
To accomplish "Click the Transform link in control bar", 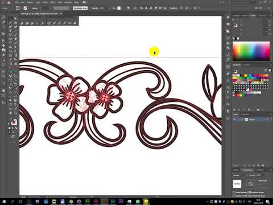I will click(173, 8).
